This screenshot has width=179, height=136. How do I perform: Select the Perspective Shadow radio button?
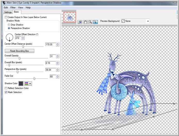(9, 28)
